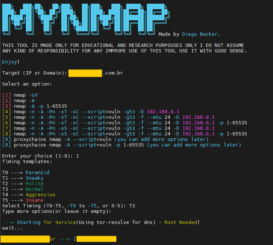
Task: Click the 'Select an option:' line
Action: (27, 84)
